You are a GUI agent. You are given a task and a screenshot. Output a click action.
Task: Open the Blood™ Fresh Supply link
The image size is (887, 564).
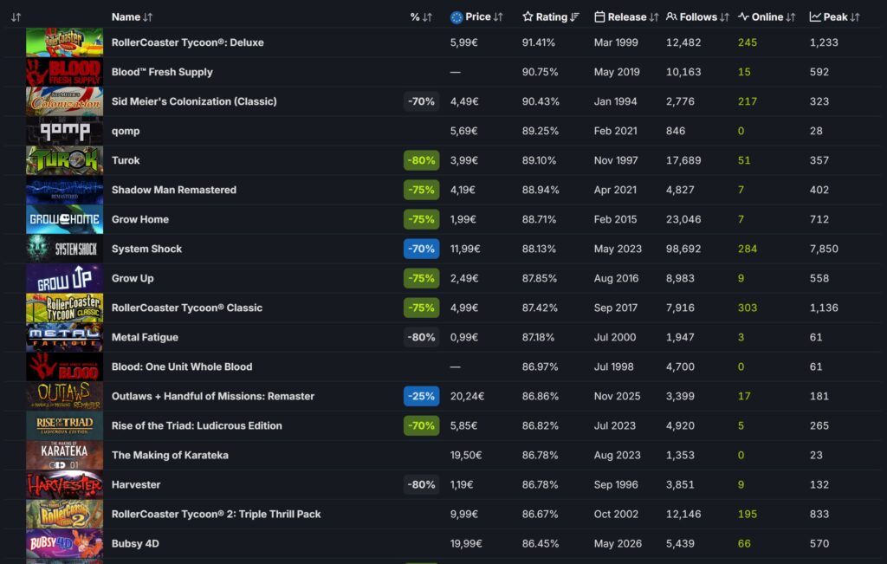[162, 72]
